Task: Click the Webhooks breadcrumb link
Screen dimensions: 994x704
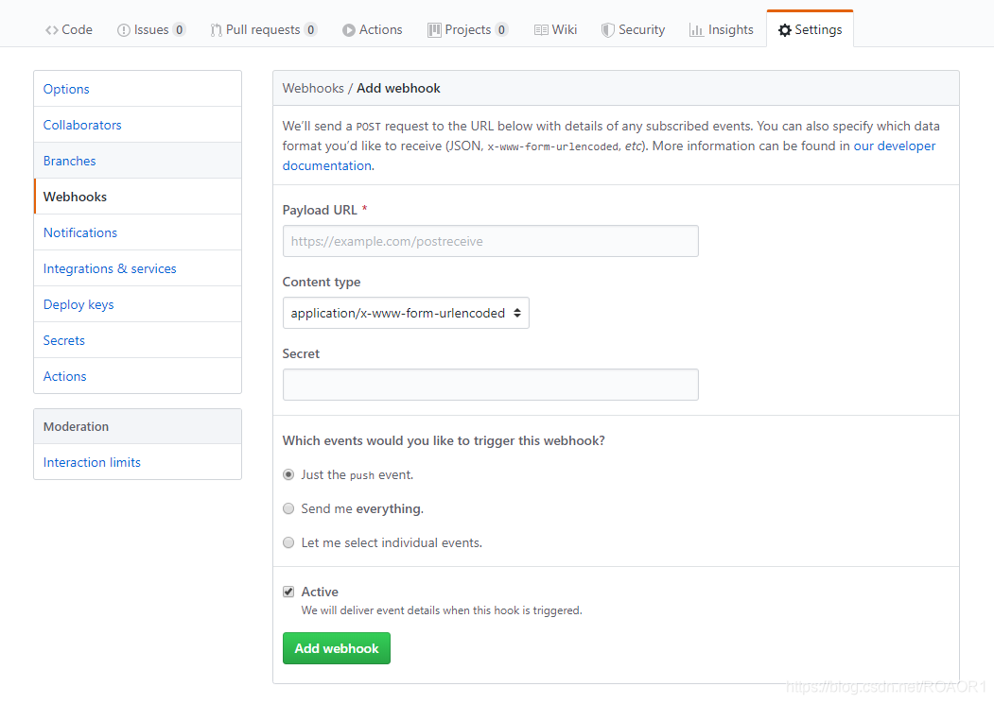Action: [313, 88]
